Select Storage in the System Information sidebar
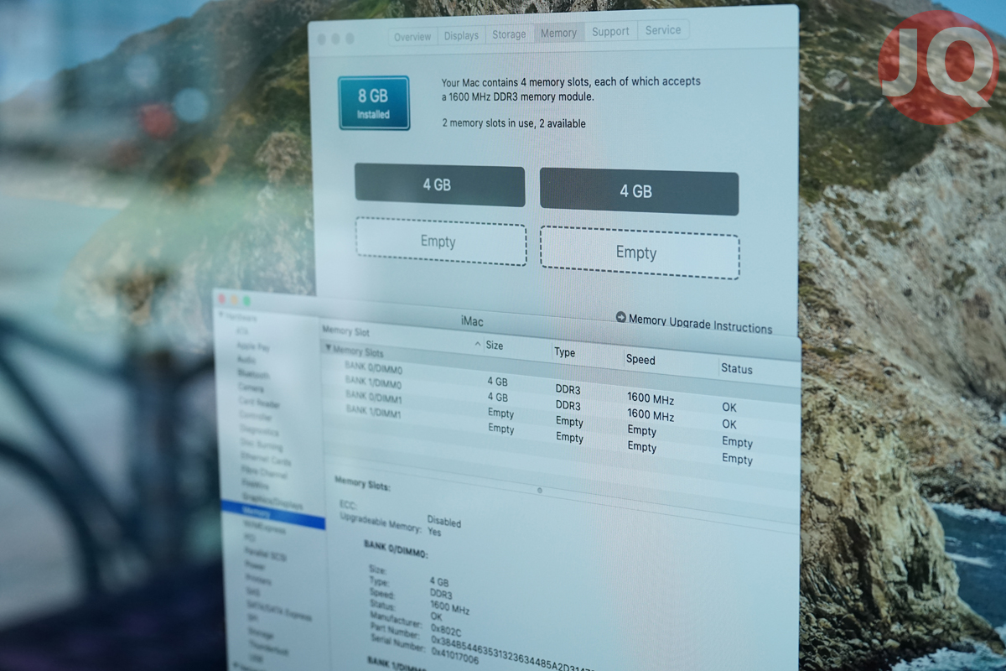Screen dimensions: 1006x671 coord(261,635)
